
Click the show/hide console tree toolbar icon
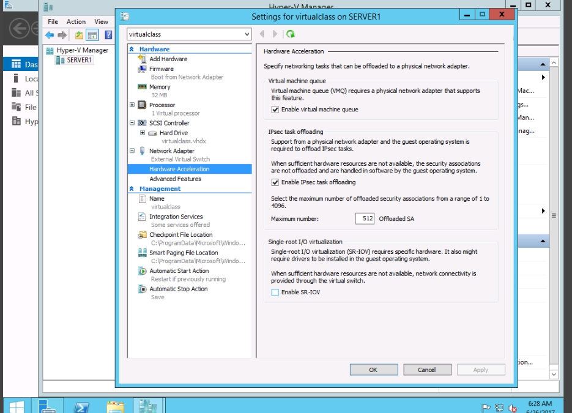click(92, 35)
